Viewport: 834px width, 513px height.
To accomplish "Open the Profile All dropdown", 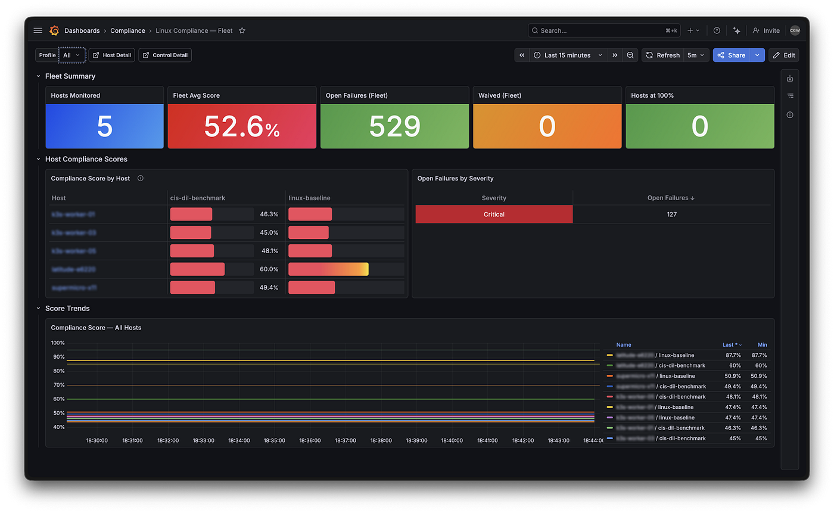I will point(72,55).
